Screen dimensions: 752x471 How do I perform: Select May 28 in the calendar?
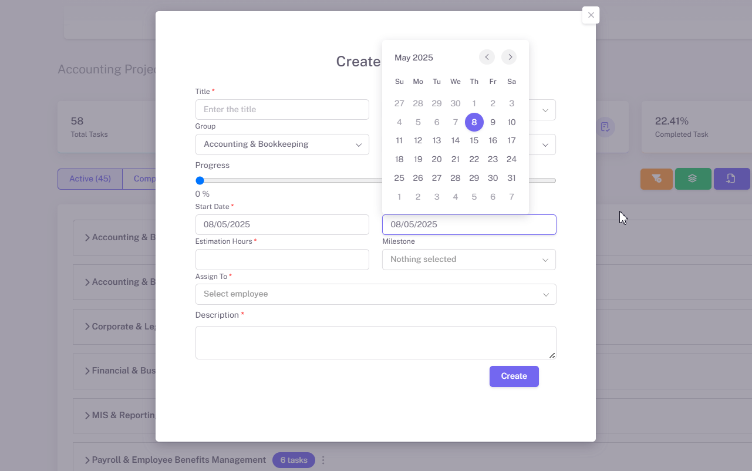coord(456,178)
